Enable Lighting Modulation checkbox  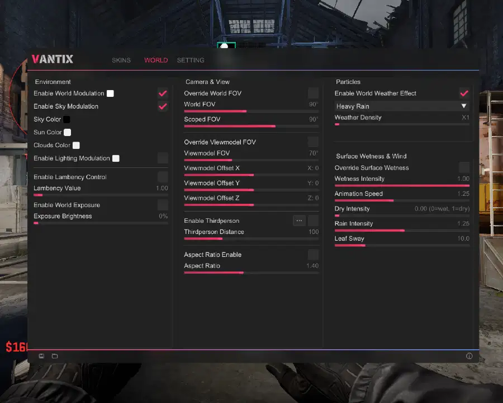coord(163,158)
